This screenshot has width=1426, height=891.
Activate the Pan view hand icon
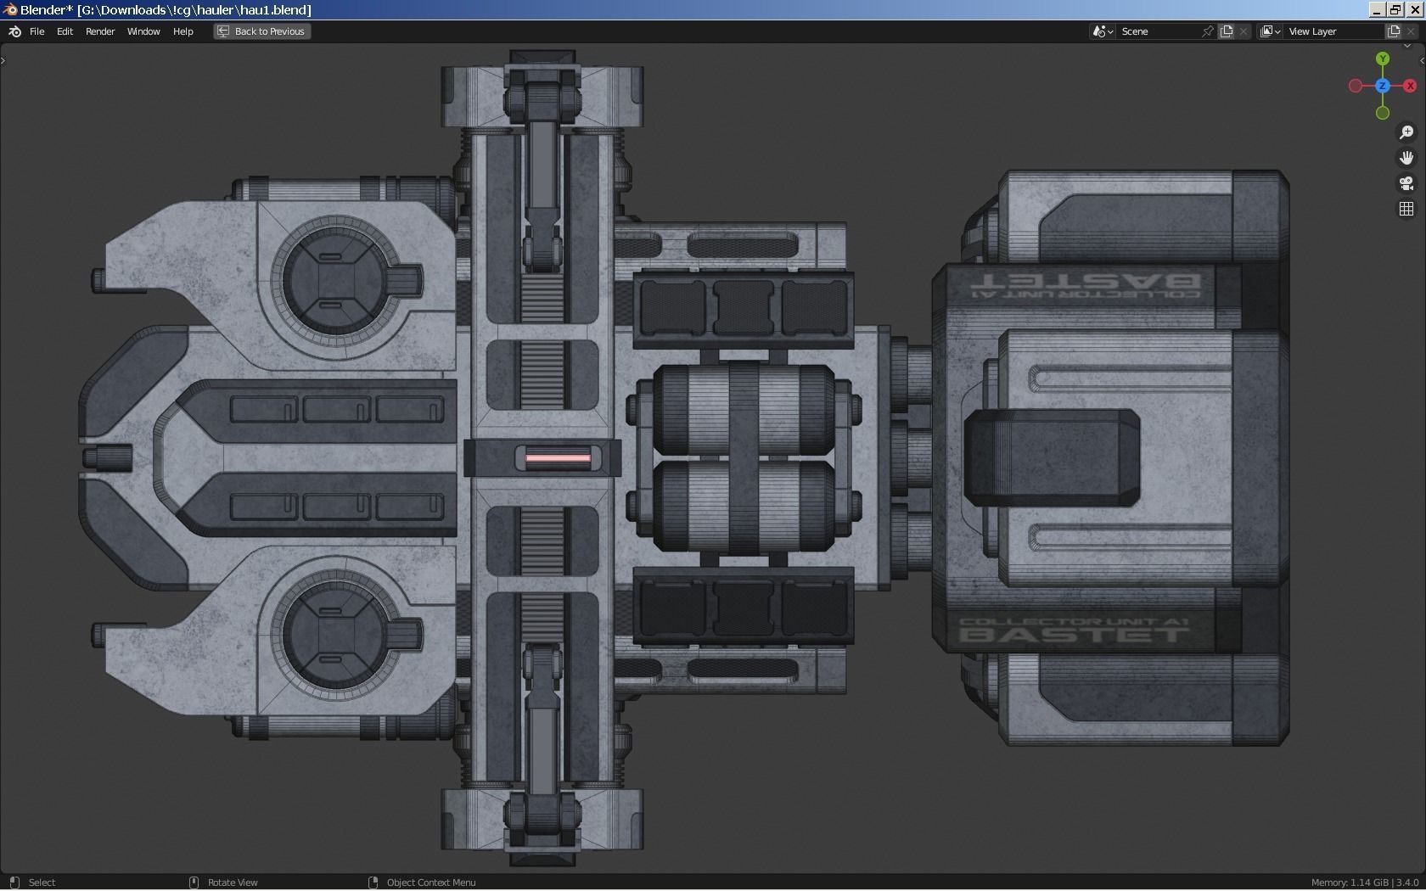coord(1406,158)
